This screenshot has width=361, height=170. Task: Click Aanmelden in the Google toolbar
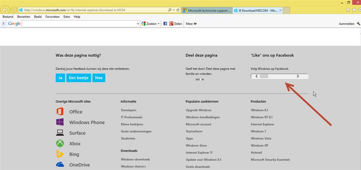point(347,24)
